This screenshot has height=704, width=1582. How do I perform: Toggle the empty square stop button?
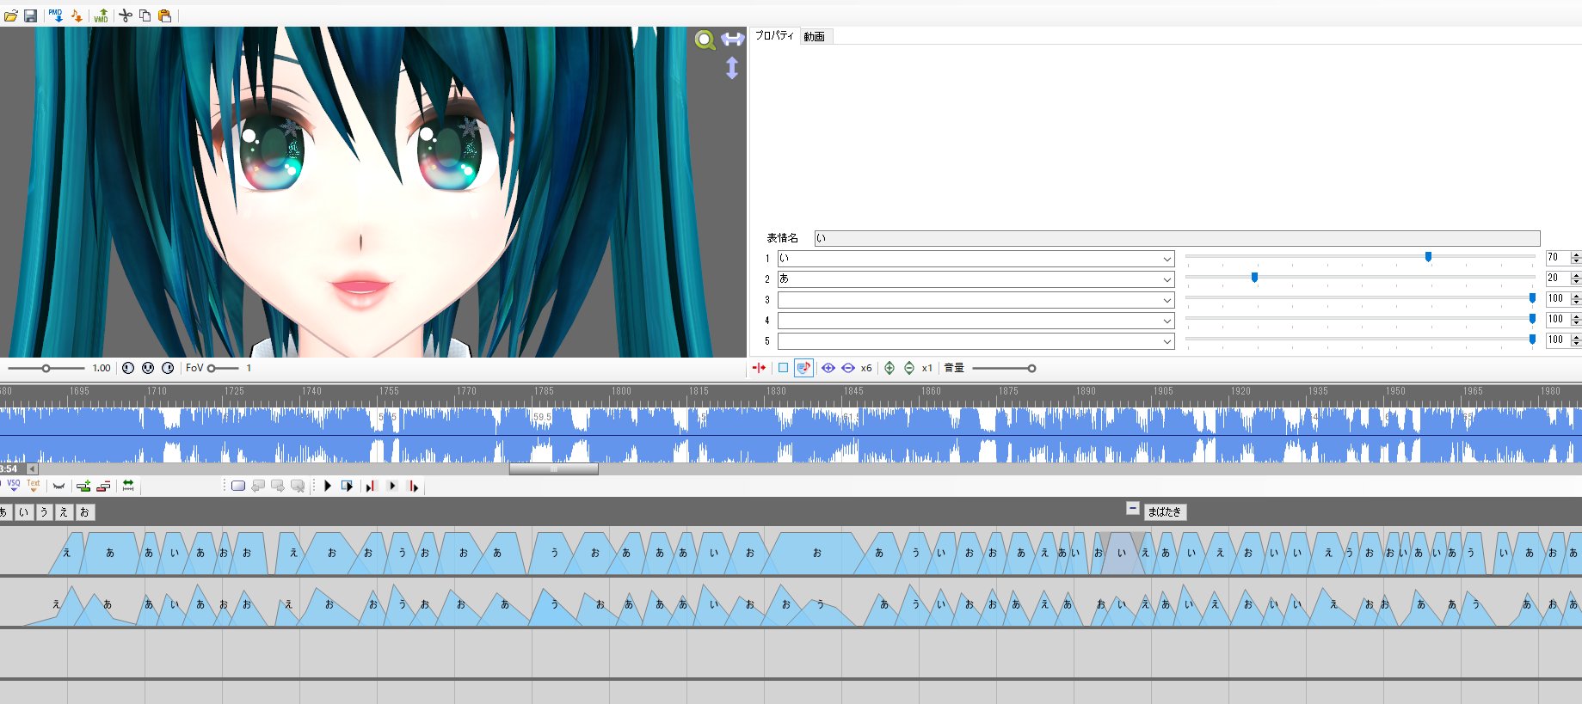coord(783,368)
